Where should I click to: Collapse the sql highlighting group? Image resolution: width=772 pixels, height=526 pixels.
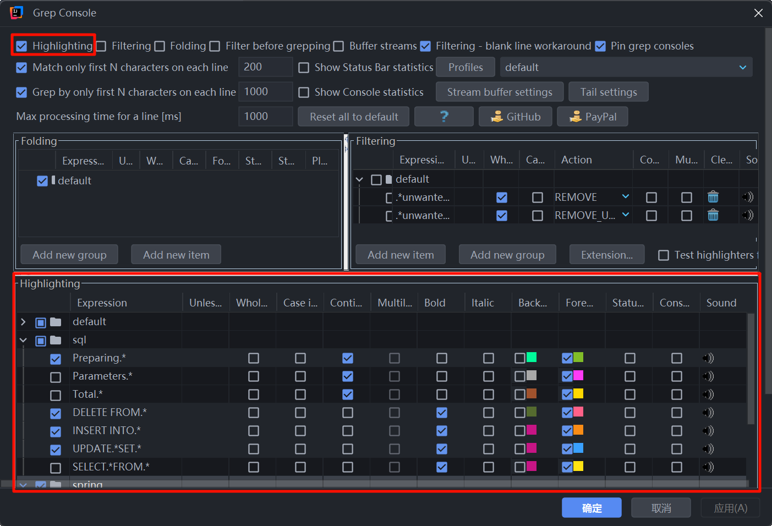[x=23, y=339]
